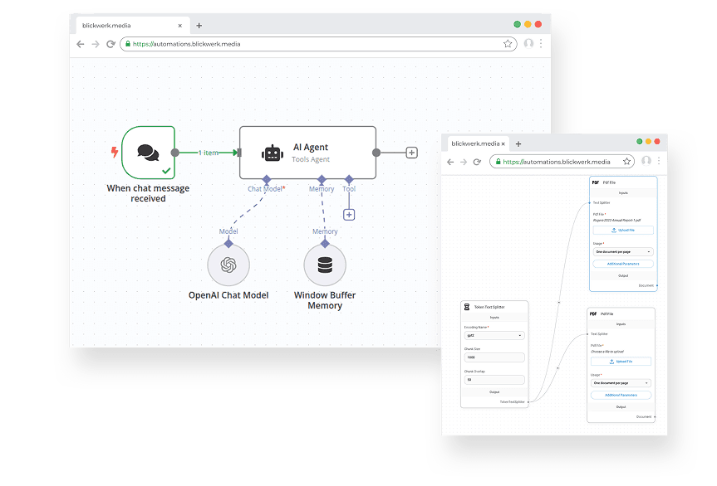The height and width of the screenshot is (486, 717).
Task: Close the blickwerk.media tab in the large window
Action: (180, 26)
